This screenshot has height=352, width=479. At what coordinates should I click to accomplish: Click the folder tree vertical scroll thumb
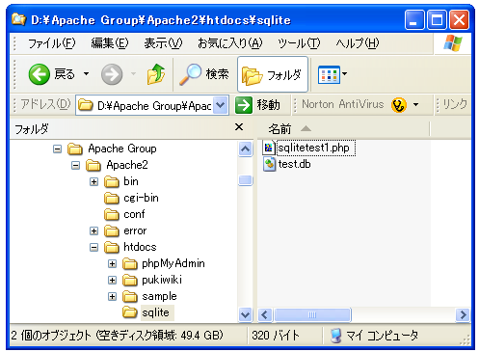coord(245,180)
